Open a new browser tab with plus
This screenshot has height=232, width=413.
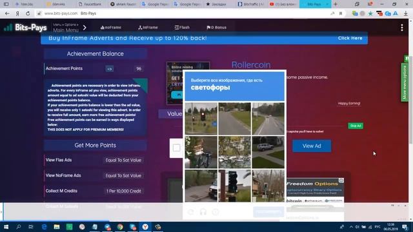coord(336,5)
